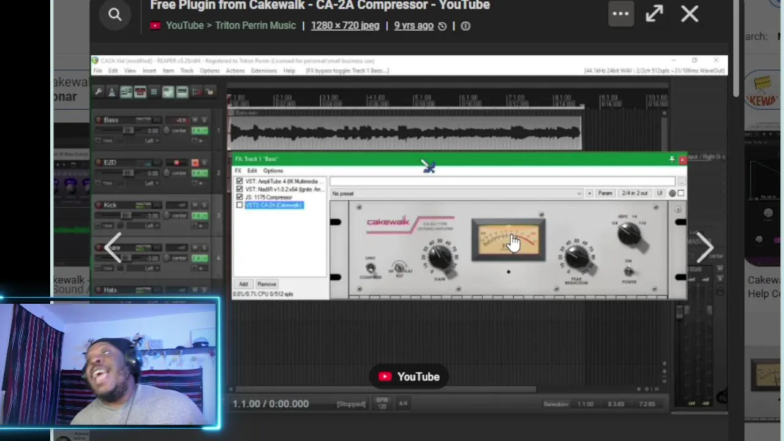Mute the Bass track with M button
The width and height of the screenshot is (784, 441).
point(195,120)
